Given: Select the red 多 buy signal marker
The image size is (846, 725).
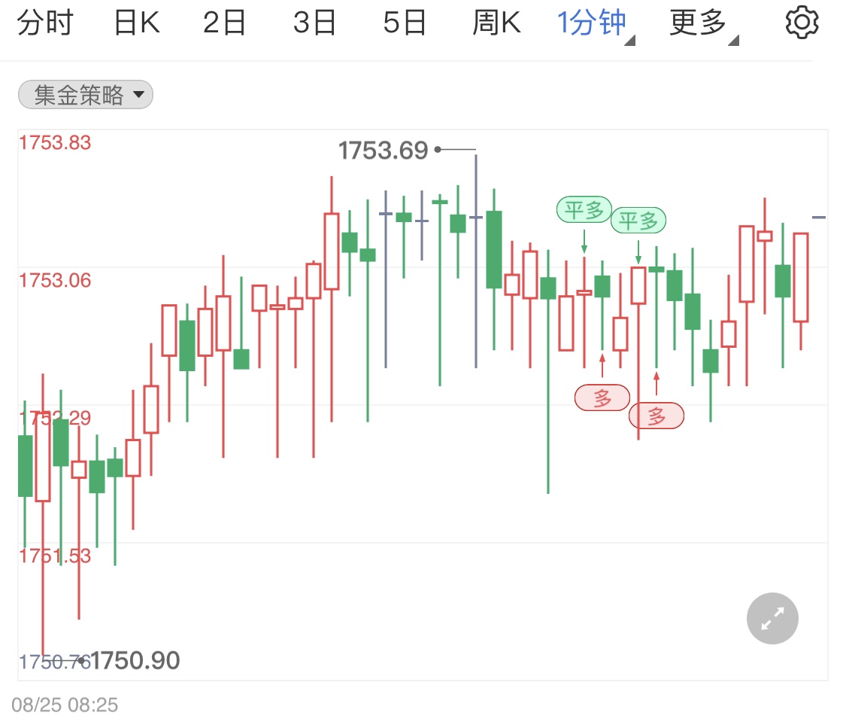Looking at the screenshot, I should (602, 398).
